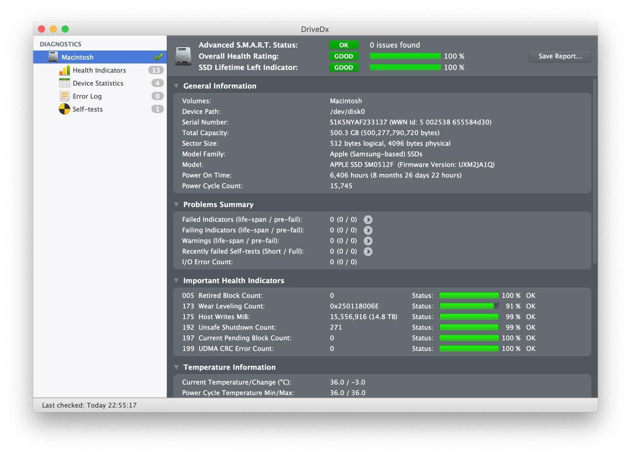Screen dimensions: 631x456
Task: Click the Error Log notepad icon
Action: click(x=65, y=96)
